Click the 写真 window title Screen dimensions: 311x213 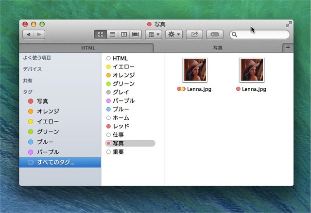[x=160, y=24]
